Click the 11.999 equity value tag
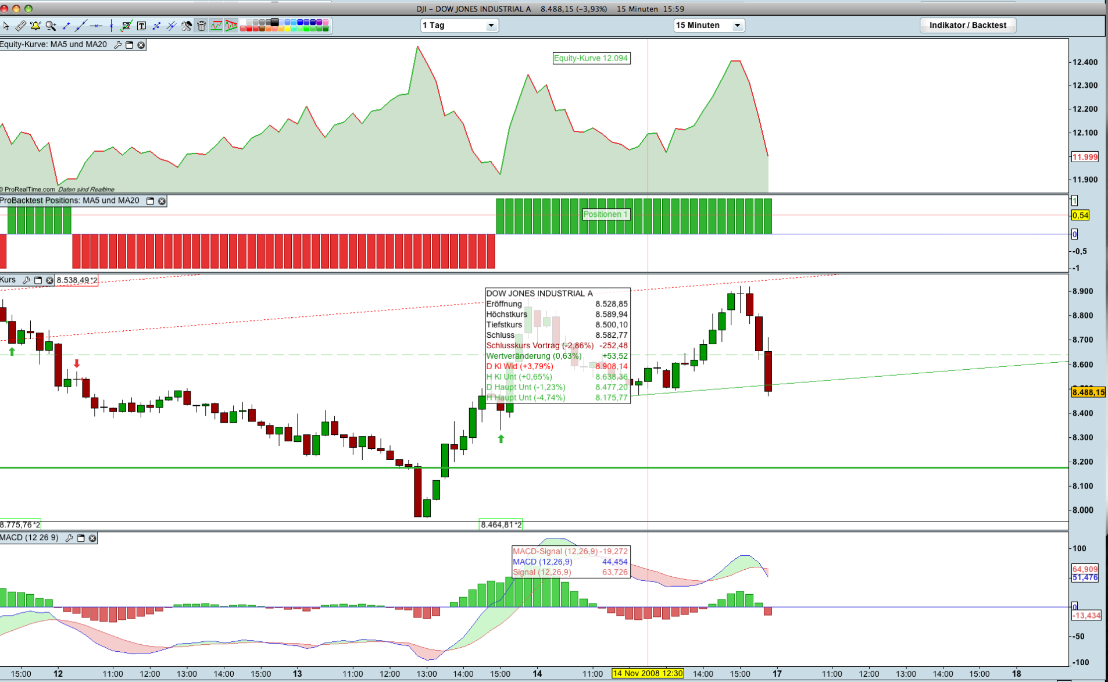The image size is (1108, 682). (x=1085, y=157)
